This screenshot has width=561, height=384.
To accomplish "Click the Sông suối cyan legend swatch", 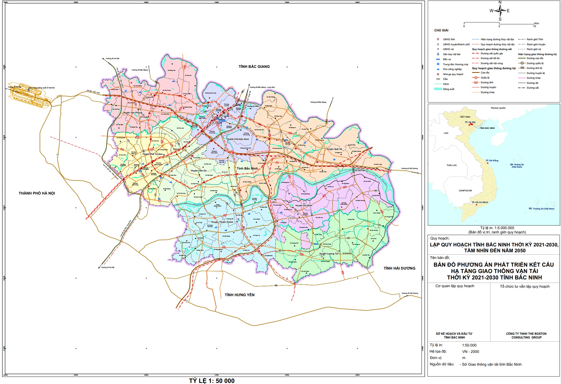I will pyautogui.click(x=438, y=89).
